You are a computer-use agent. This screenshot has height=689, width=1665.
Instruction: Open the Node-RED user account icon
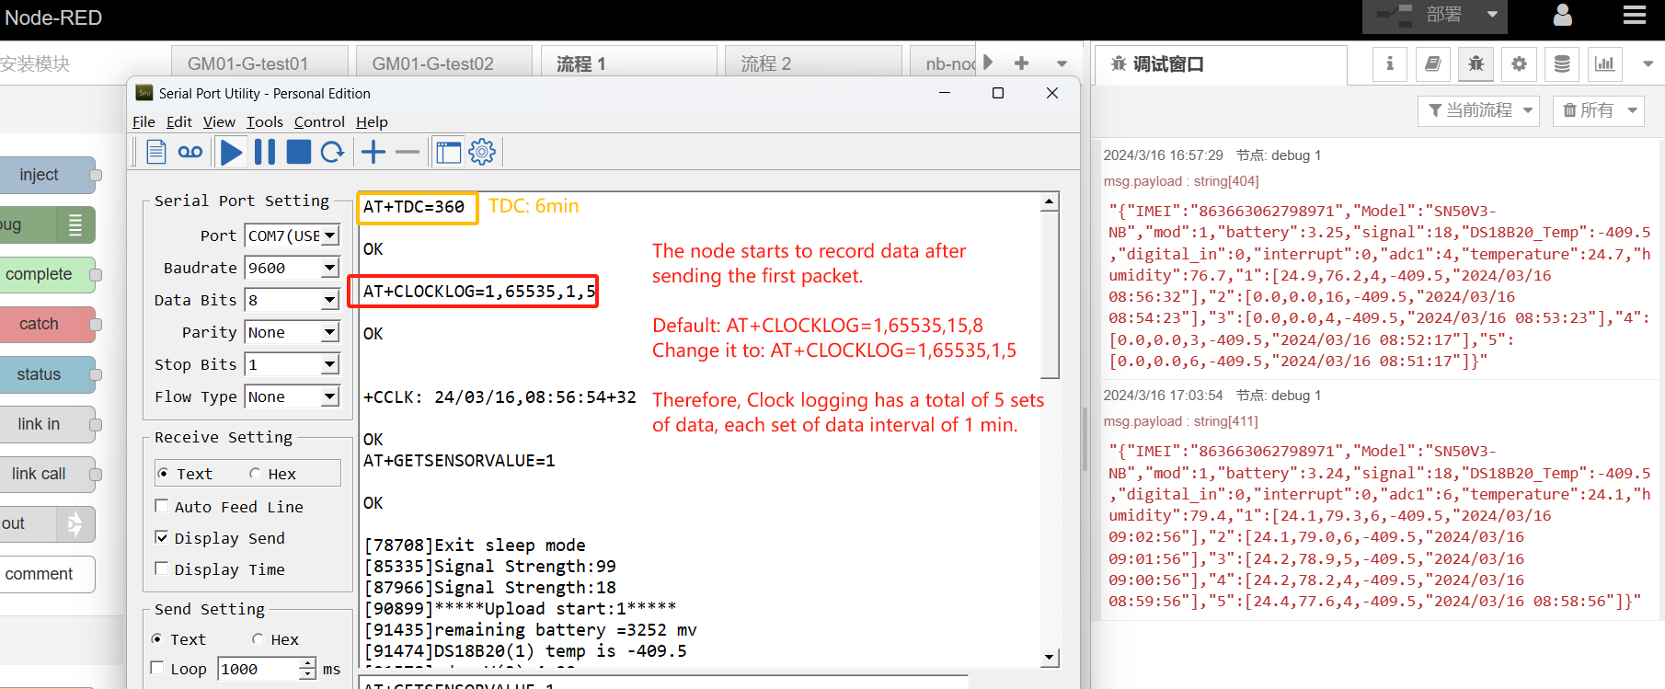pos(1562,16)
